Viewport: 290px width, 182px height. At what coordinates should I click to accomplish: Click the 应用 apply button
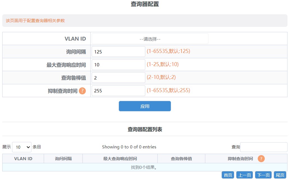(x=145, y=106)
